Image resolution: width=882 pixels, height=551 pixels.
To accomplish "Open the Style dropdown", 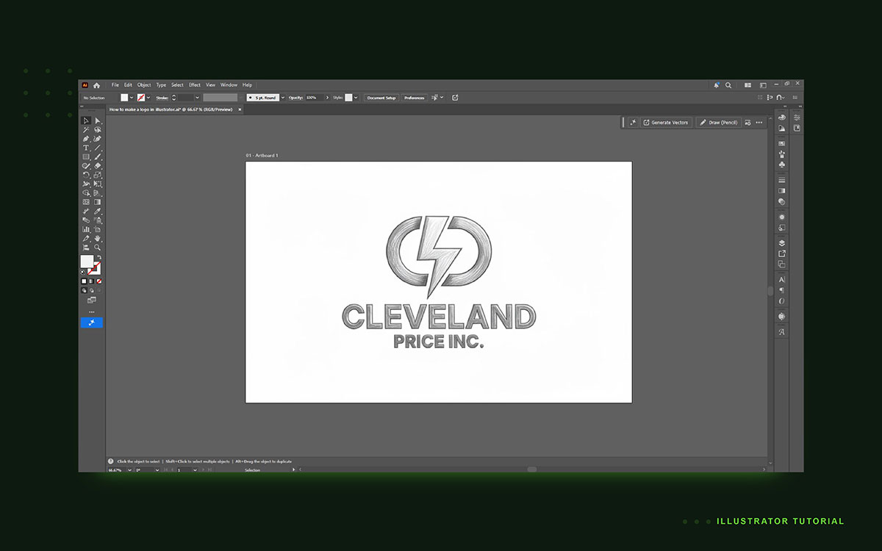I will tap(356, 98).
